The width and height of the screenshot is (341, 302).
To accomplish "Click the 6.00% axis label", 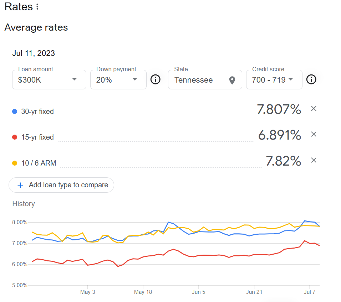I will pos(20,264).
